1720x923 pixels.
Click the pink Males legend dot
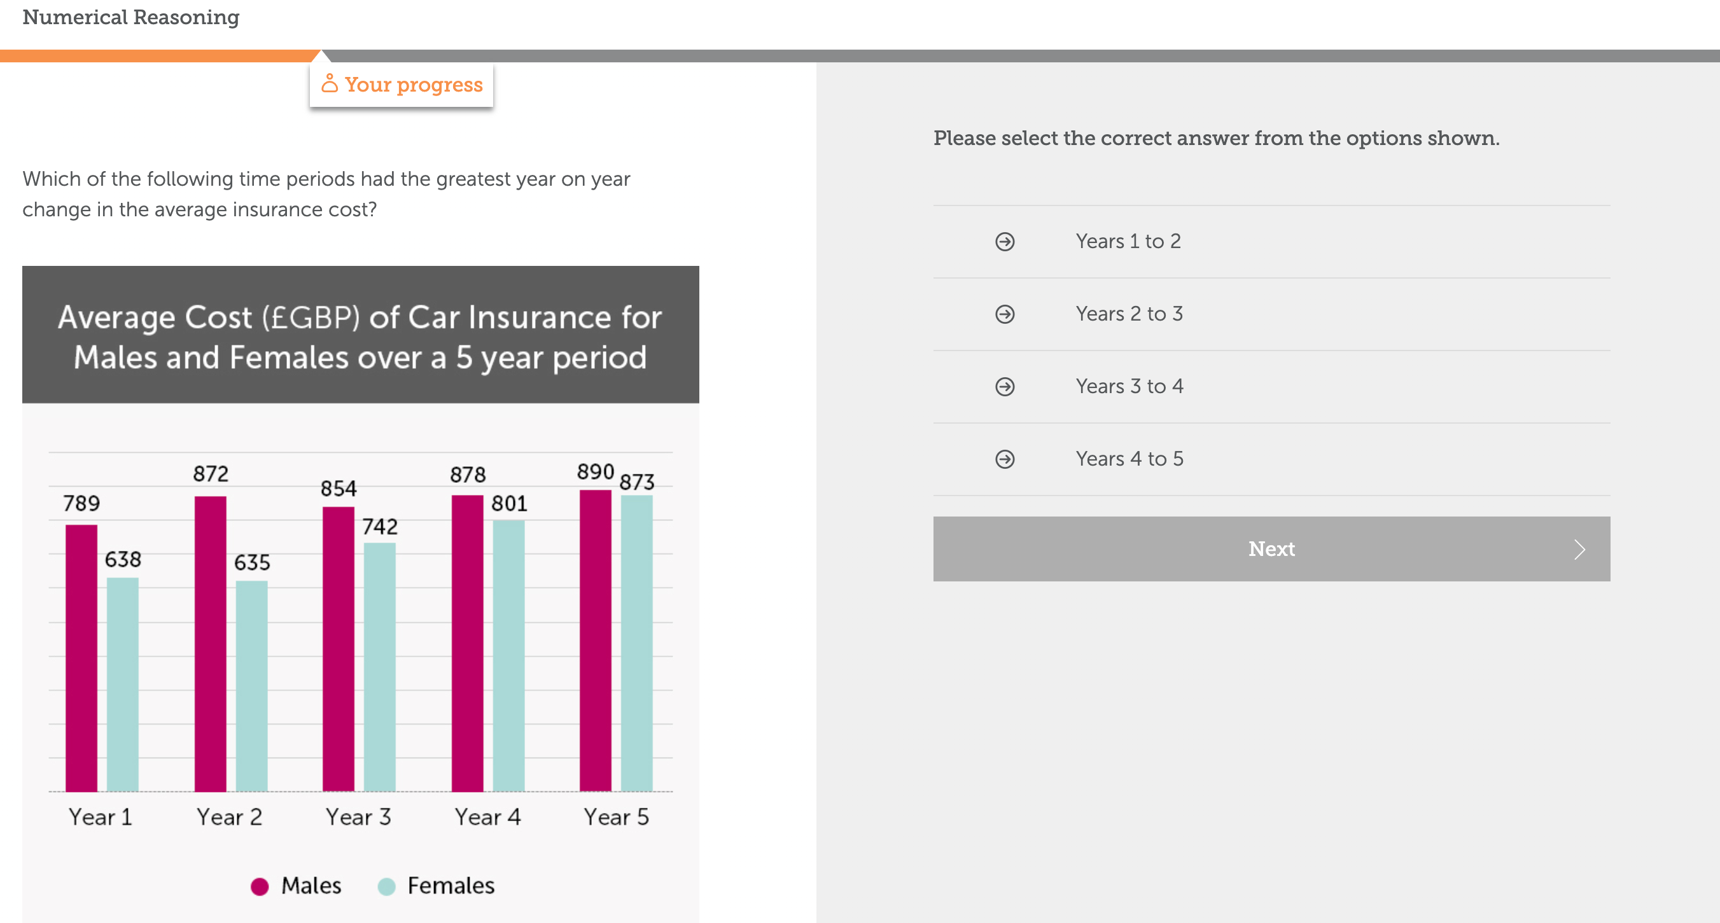tap(260, 886)
